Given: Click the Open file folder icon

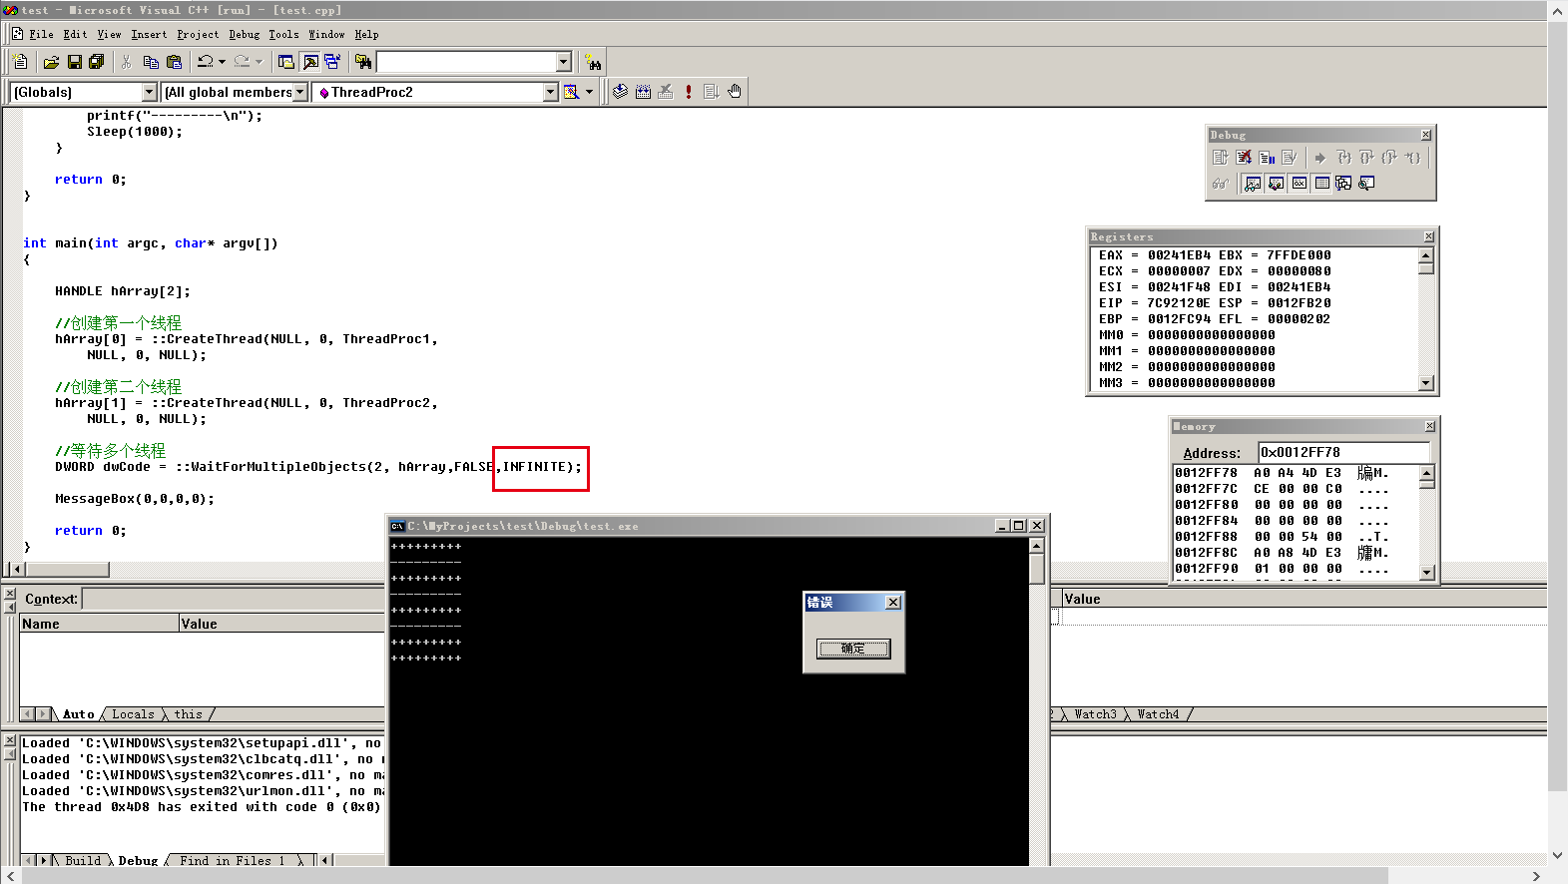Looking at the screenshot, I should tap(51, 62).
